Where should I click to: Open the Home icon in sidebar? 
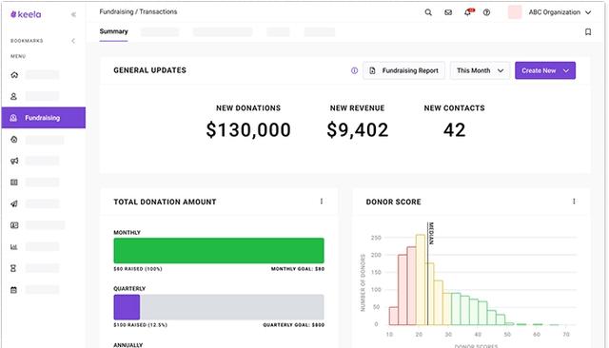click(x=14, y=75)
